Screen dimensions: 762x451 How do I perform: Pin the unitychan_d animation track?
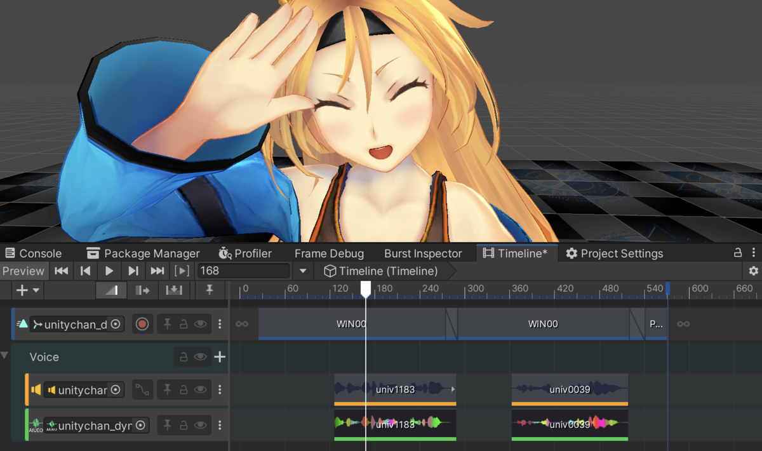tap(167, 324)
